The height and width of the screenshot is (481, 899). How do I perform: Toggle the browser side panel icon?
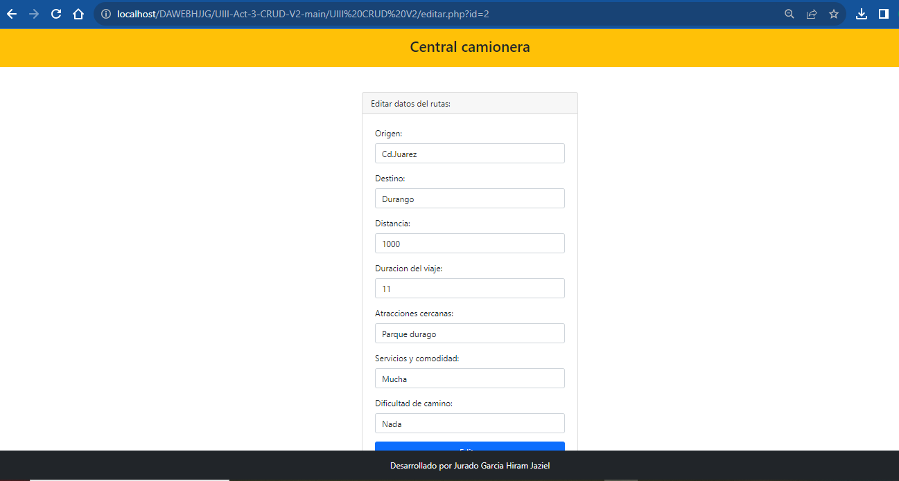(884, 13)
